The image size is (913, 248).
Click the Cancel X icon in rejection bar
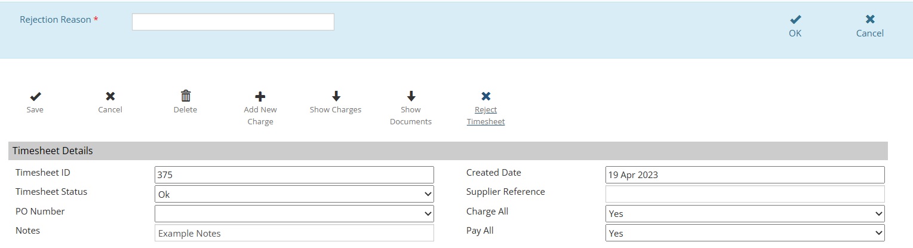point(870,19)
